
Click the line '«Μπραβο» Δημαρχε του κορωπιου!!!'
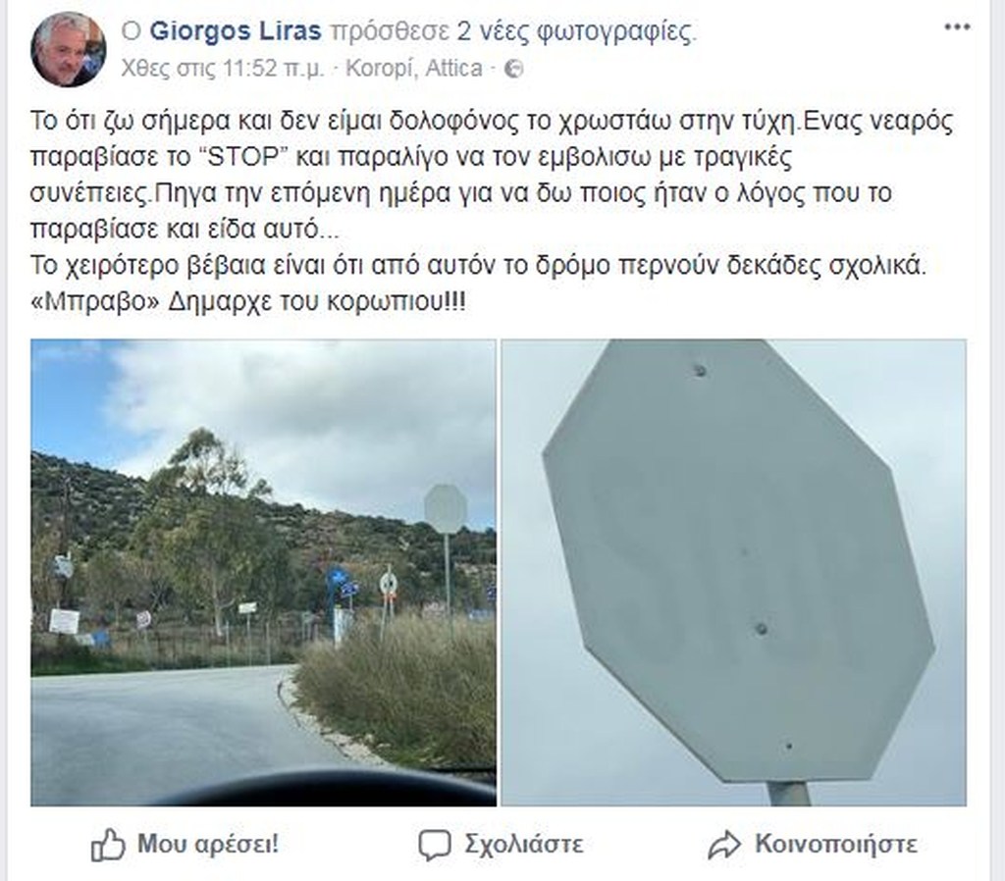[x=248, y=302]
